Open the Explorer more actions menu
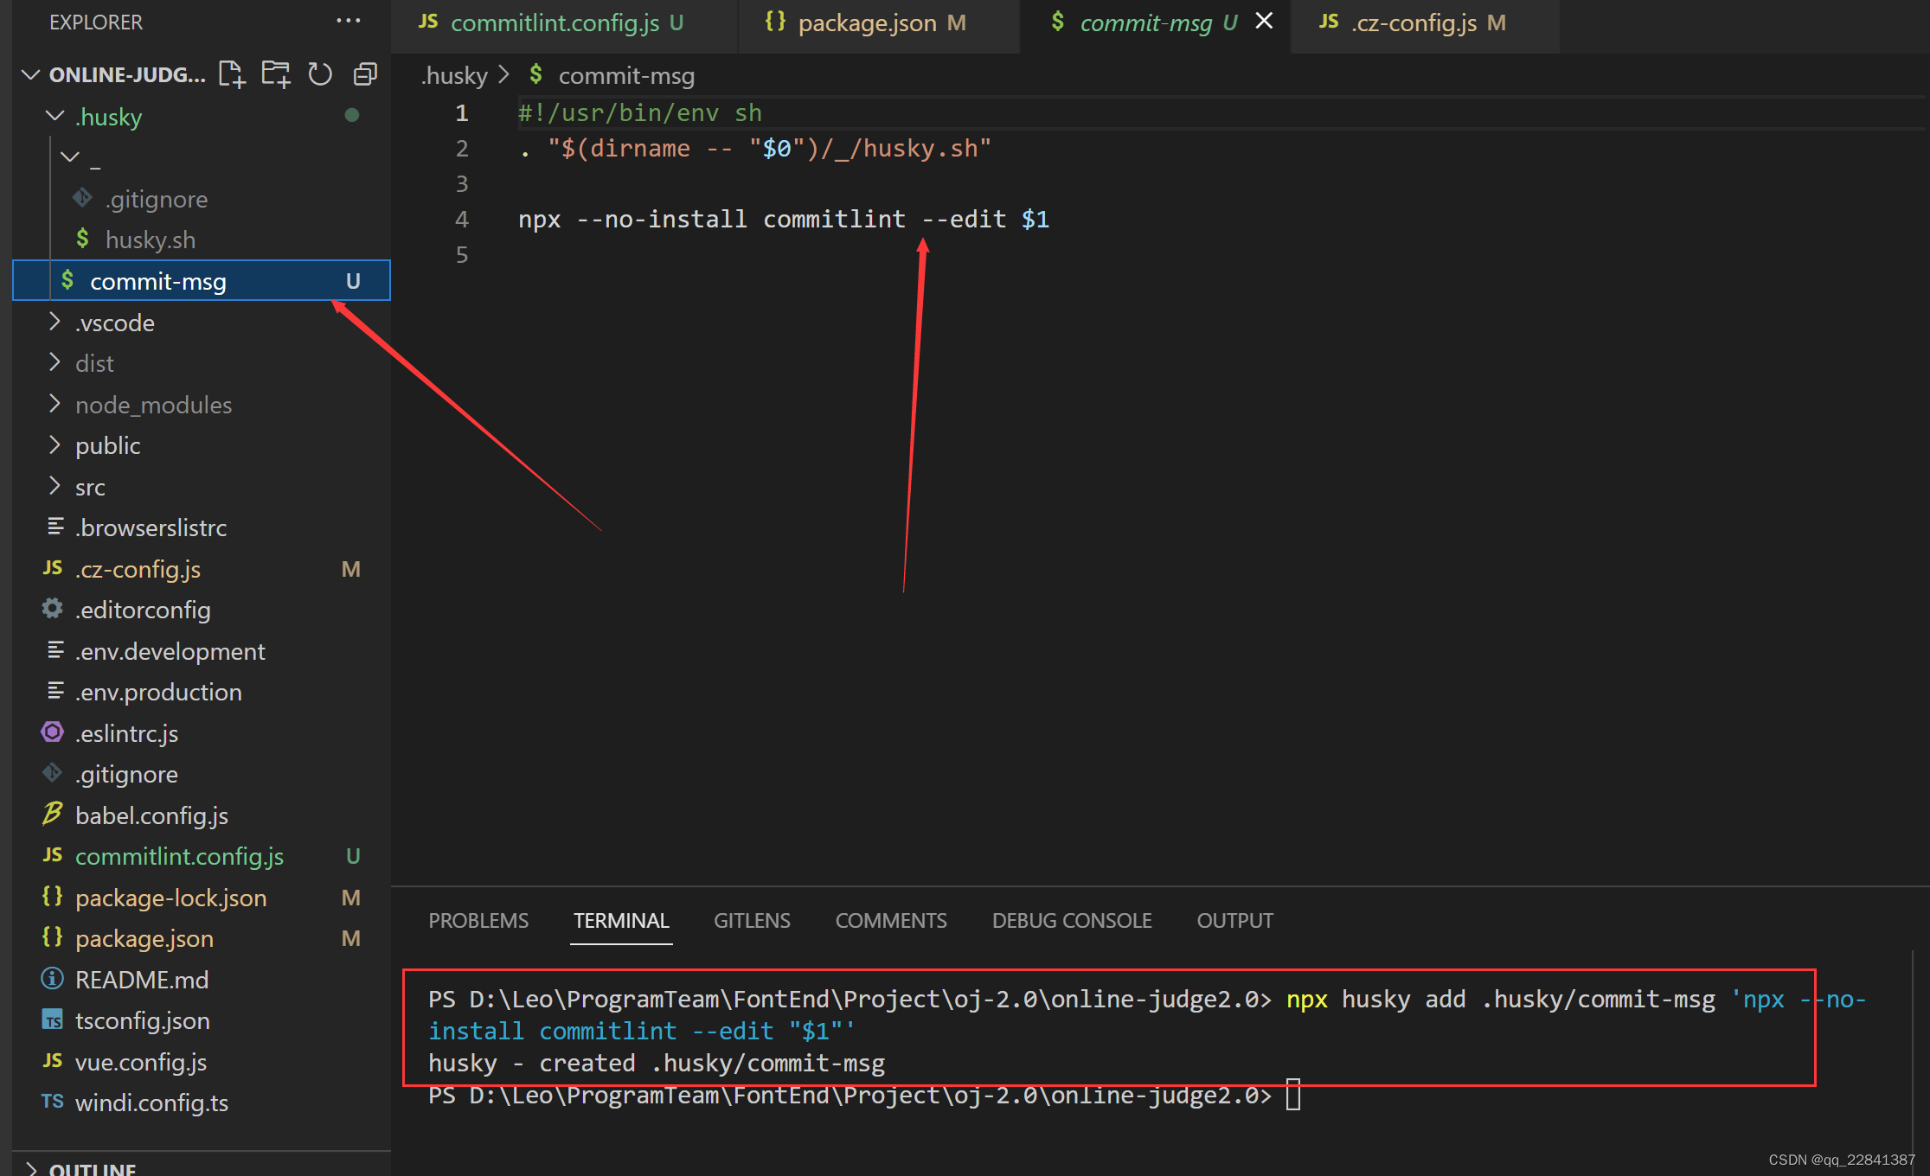1930x1176 pixels. 349,22
